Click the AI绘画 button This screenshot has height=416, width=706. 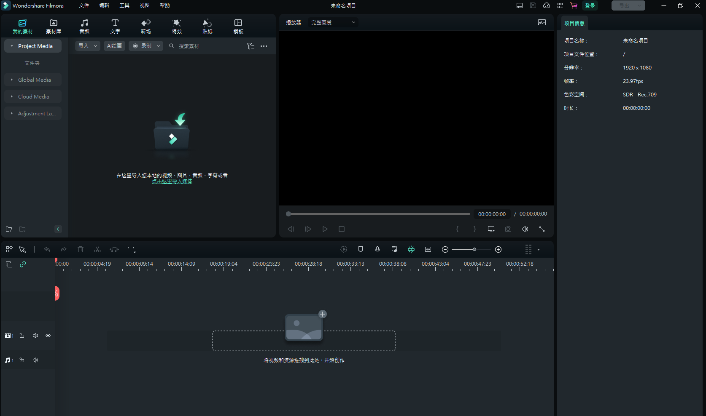[114, 46]
